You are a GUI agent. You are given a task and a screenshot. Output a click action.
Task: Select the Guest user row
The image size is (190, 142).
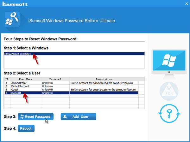pos(72,90)
